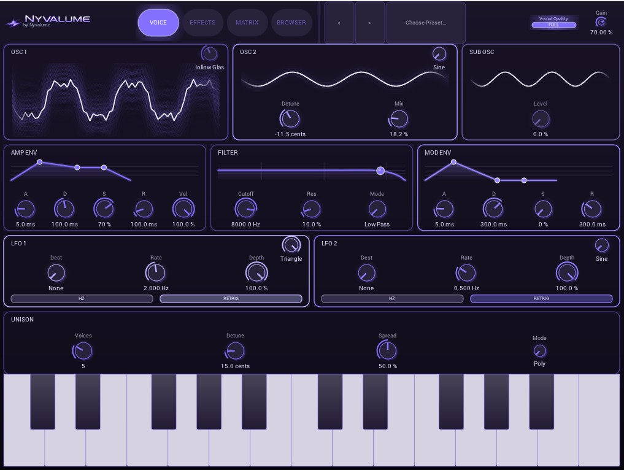Open the Choose Preset selector
The height and width of the screenshot is (470, 624).
(x=426, y=23)
